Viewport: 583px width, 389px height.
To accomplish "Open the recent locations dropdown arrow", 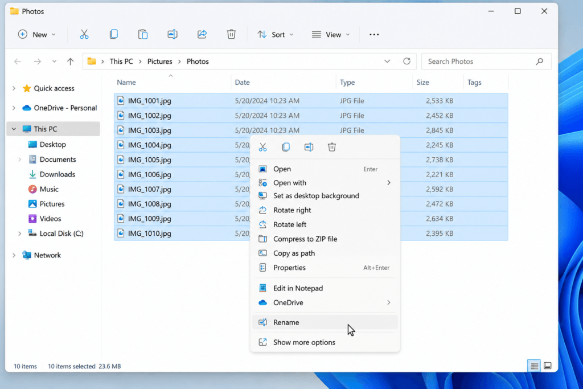I will [54, 62].
